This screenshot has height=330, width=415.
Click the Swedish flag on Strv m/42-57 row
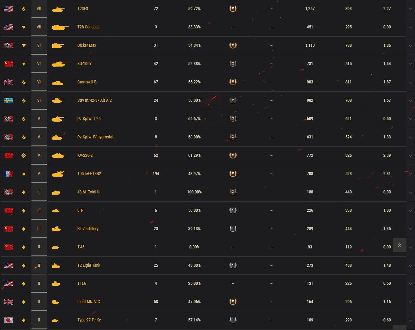[8, 100]
